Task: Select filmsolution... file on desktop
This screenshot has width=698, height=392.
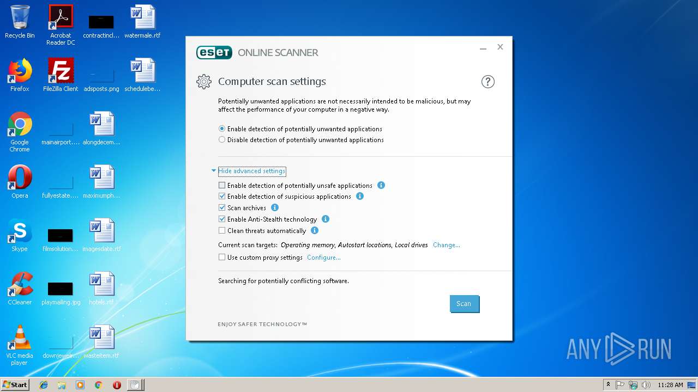Action: tap(61, 240)
